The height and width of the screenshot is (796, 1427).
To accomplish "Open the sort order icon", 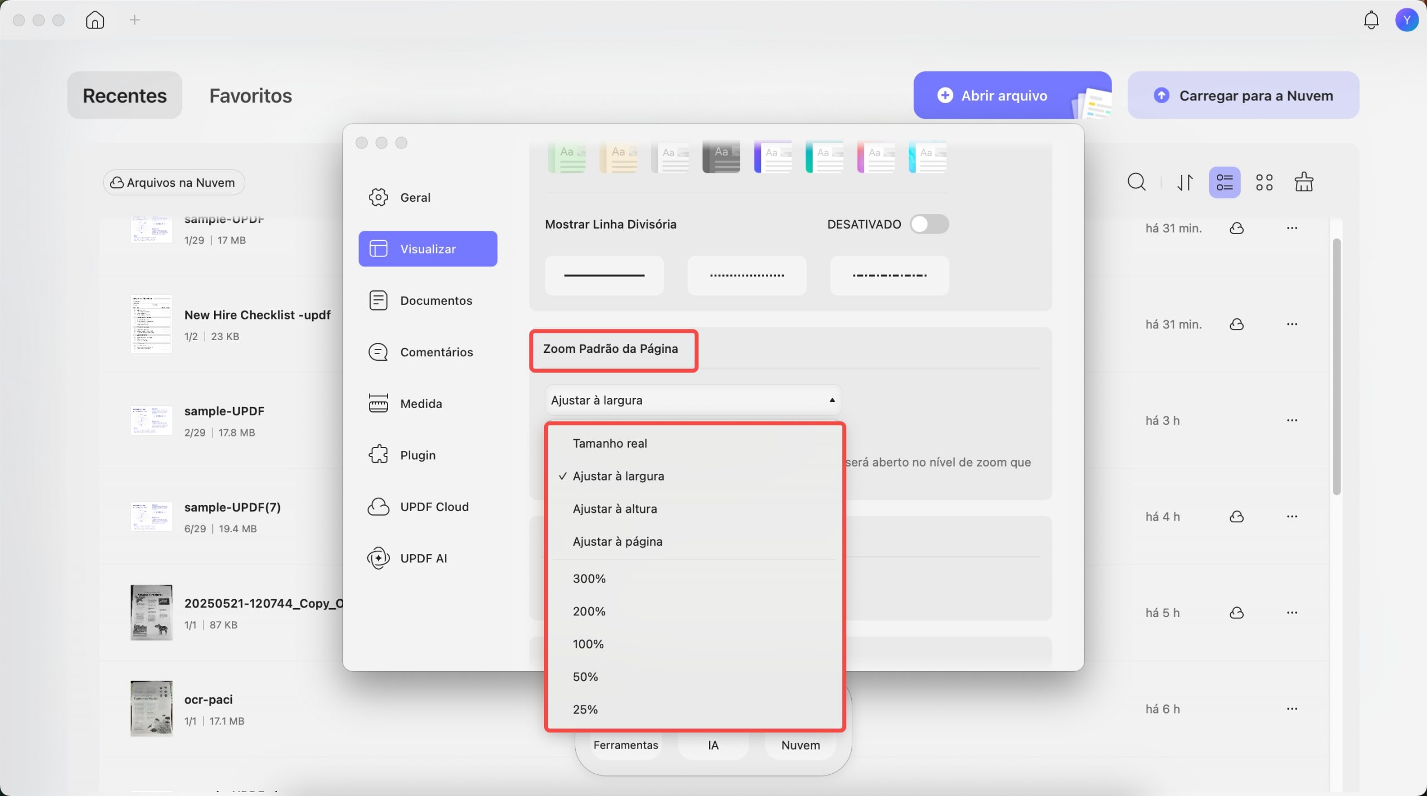I will pos(1185,182).
